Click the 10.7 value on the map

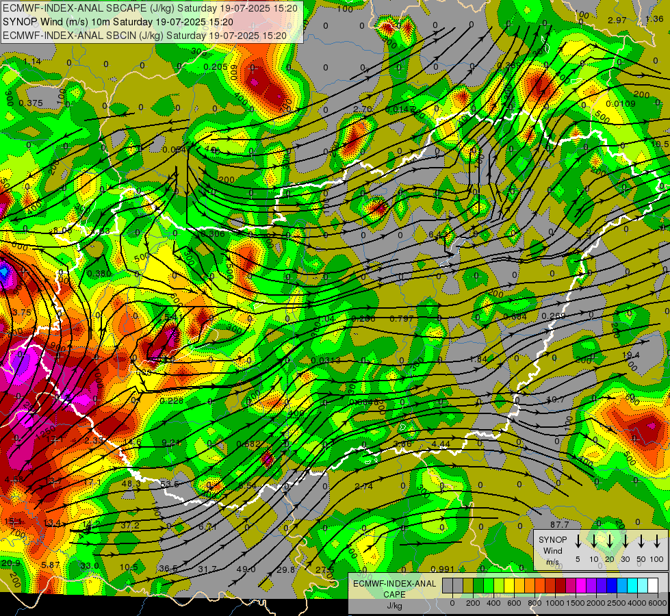point(556,399)
